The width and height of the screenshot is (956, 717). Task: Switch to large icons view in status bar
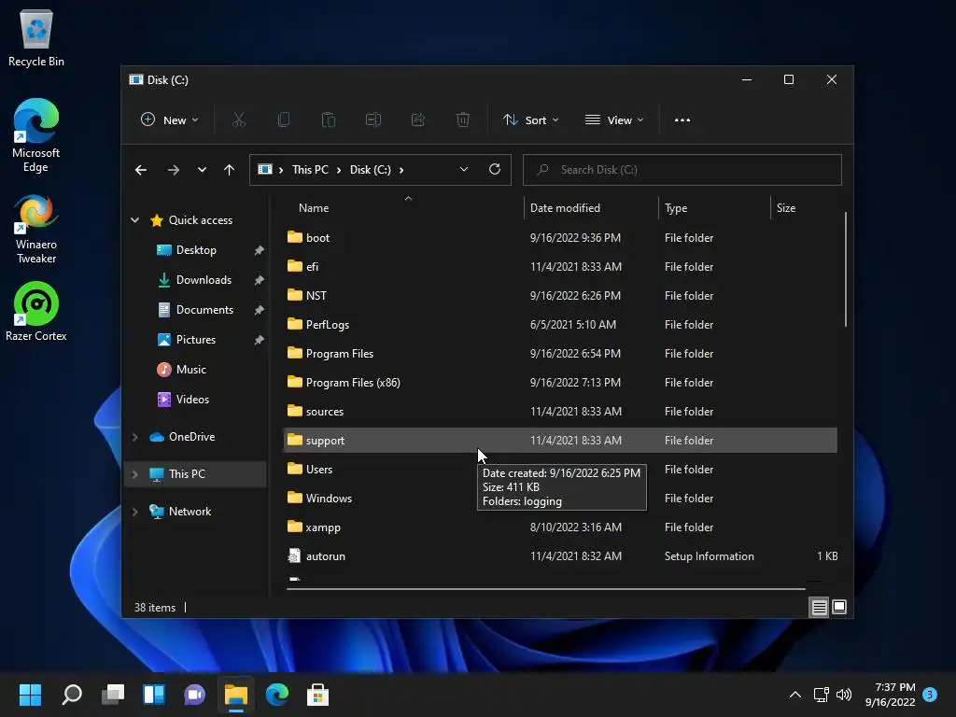[x=839, y=607]
